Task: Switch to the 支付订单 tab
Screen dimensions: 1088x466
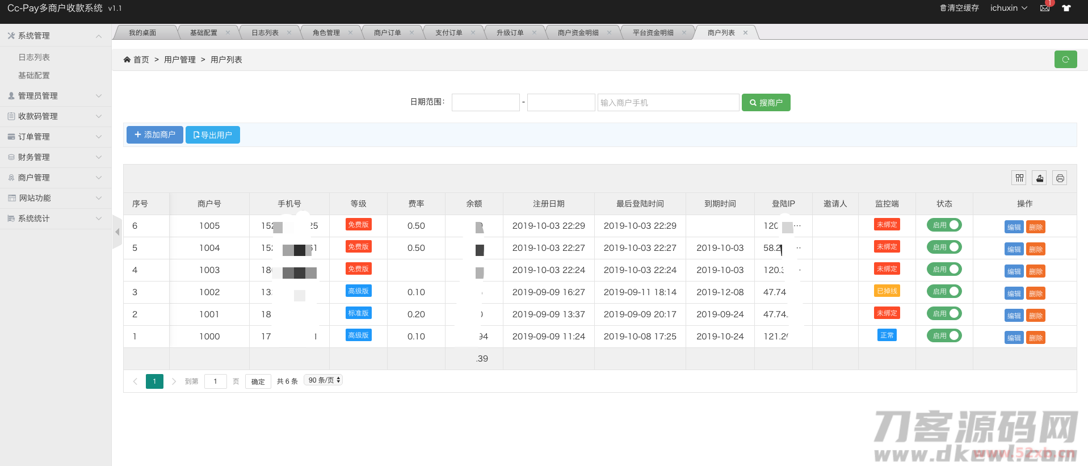Action: tap(448, 33)
